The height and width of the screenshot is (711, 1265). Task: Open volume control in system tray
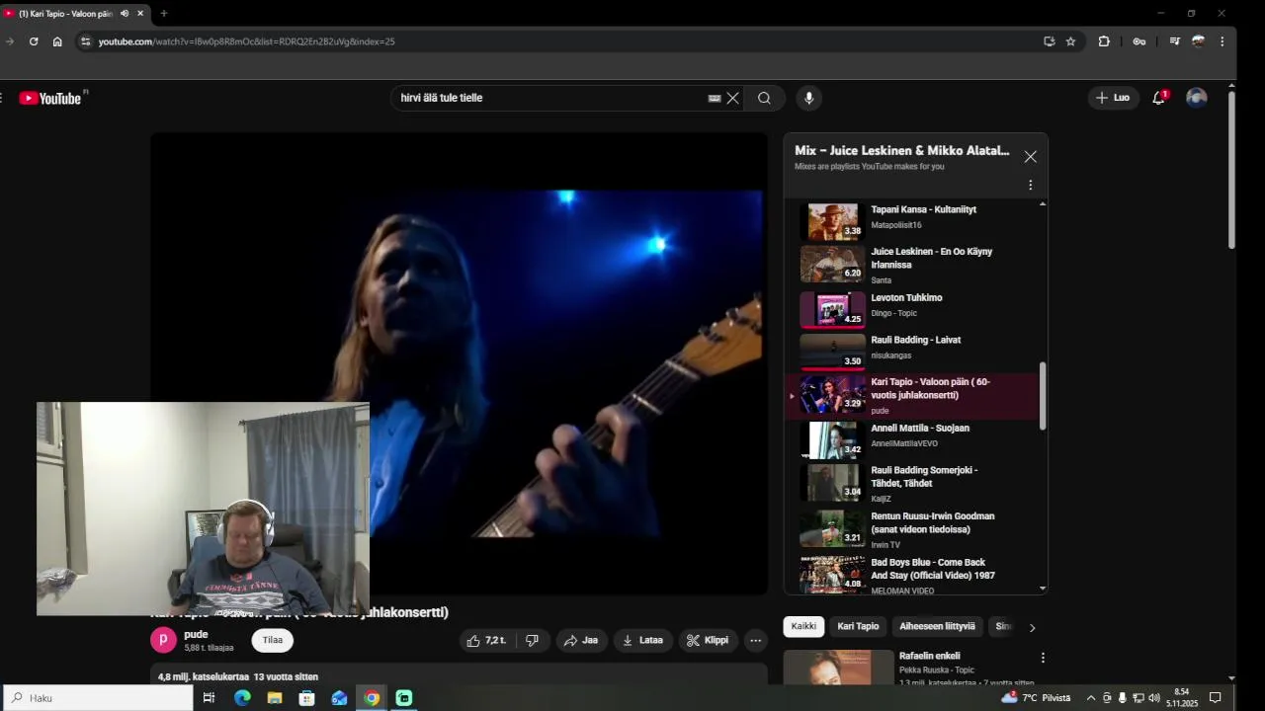pos(1154,698)
